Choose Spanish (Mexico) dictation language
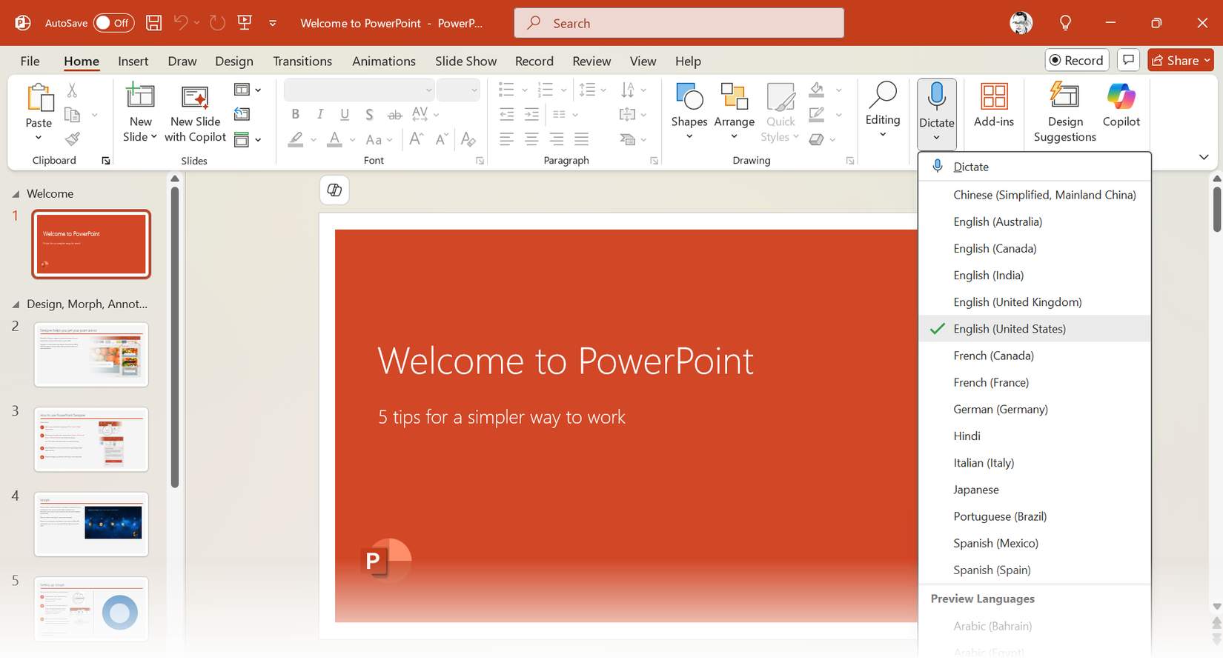Screen dimensions: 1223x660 coord(1035,543)
